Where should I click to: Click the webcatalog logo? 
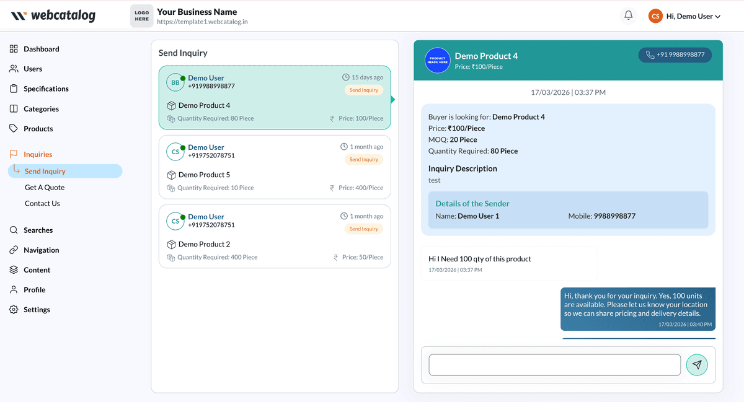click(x=53, y=16)
